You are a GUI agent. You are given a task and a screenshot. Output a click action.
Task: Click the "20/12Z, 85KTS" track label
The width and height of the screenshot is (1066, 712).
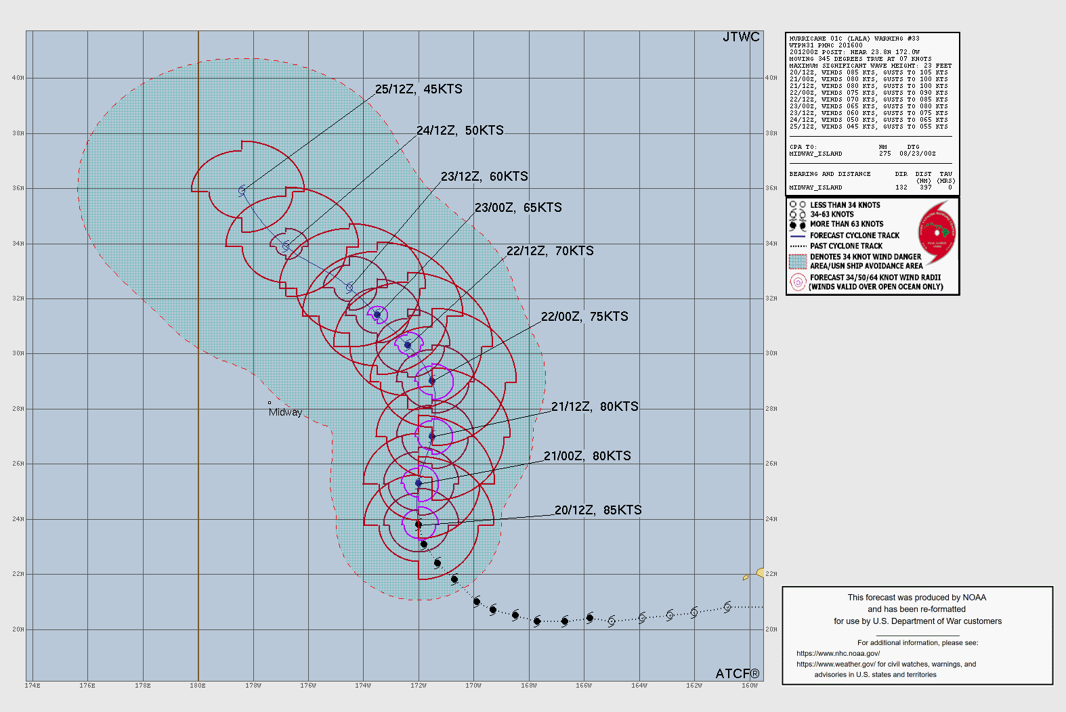point(598,510)
